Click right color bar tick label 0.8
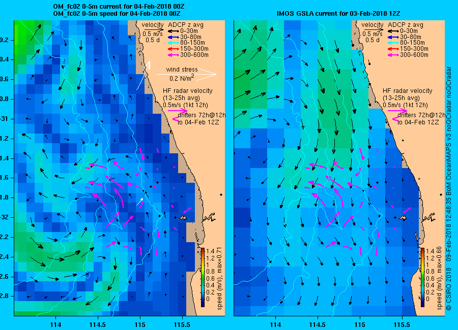This screenshot has width=458, height=330. point(430,272)
